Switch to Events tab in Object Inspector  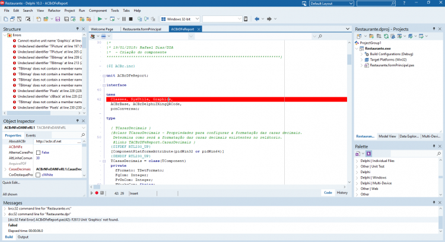tap(31, 136)
